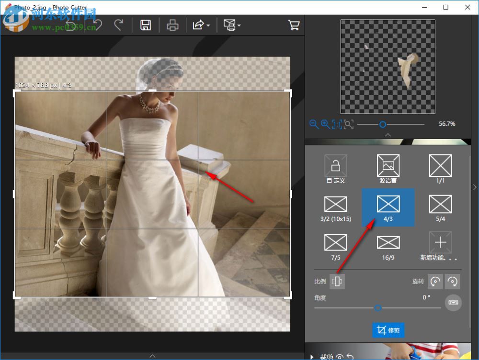This screenshot has width=479, height=360.
Task: Print Photo_2.jpg
Action: 172,25
